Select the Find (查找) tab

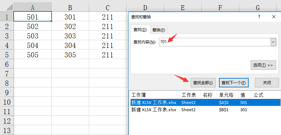(x=140, y=30)
